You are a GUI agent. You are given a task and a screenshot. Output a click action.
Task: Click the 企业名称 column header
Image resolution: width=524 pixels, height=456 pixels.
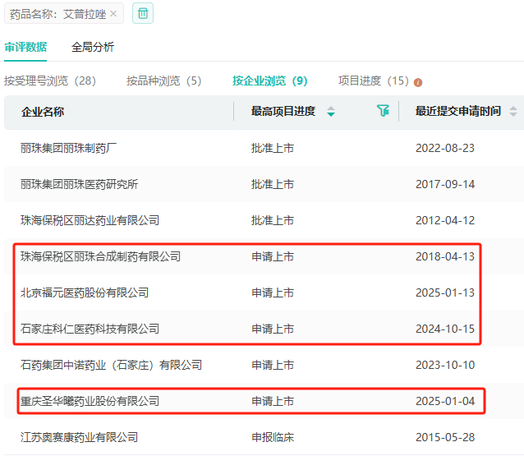43,112
